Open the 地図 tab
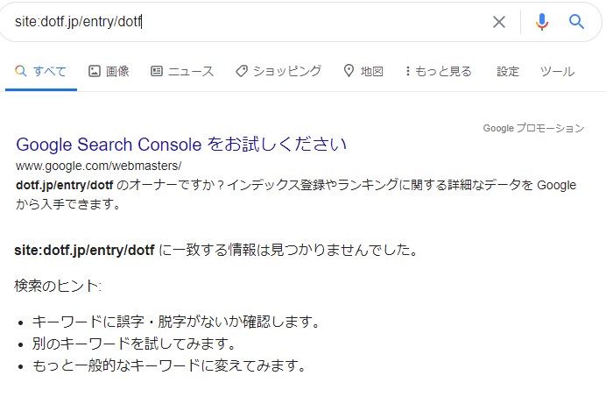The height and width of the screenshot is (411, 606). pyautogui.click(x=363, y=71)
